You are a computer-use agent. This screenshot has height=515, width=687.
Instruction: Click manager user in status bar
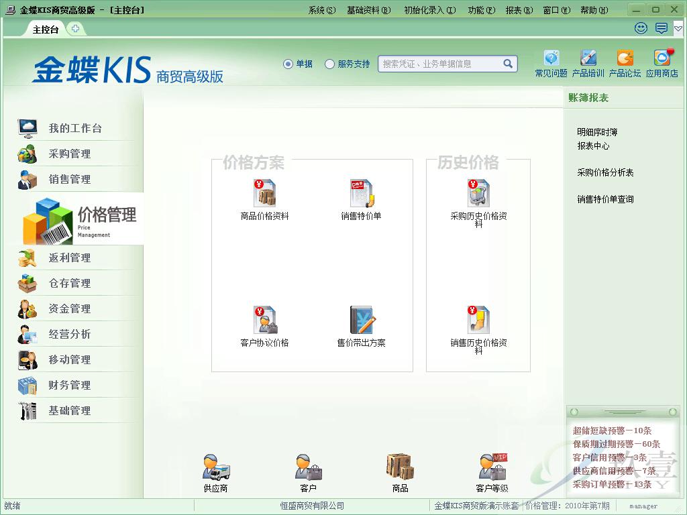click(x=643, y=506)
